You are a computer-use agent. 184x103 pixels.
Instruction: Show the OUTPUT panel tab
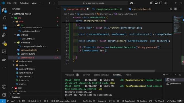[x=86, y=75]
